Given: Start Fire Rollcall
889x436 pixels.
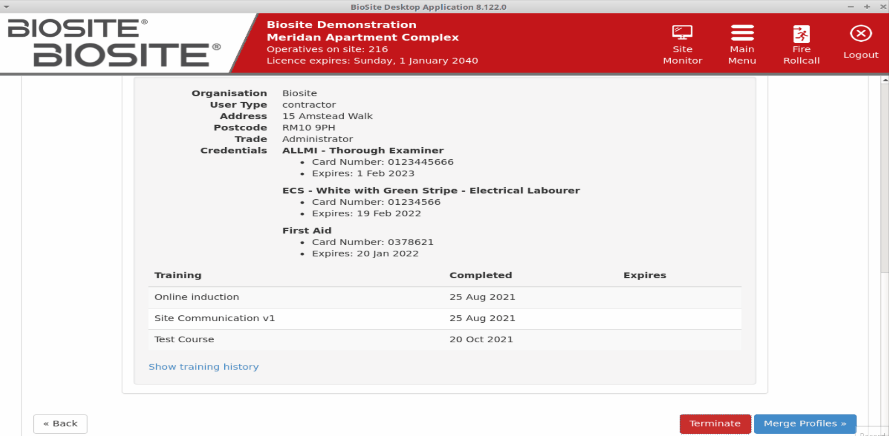Looking at the screenshot, I should 801,44.
